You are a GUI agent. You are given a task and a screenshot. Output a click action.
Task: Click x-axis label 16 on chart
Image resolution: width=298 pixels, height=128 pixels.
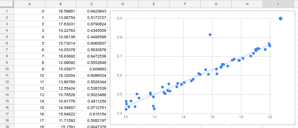[212, 117]
